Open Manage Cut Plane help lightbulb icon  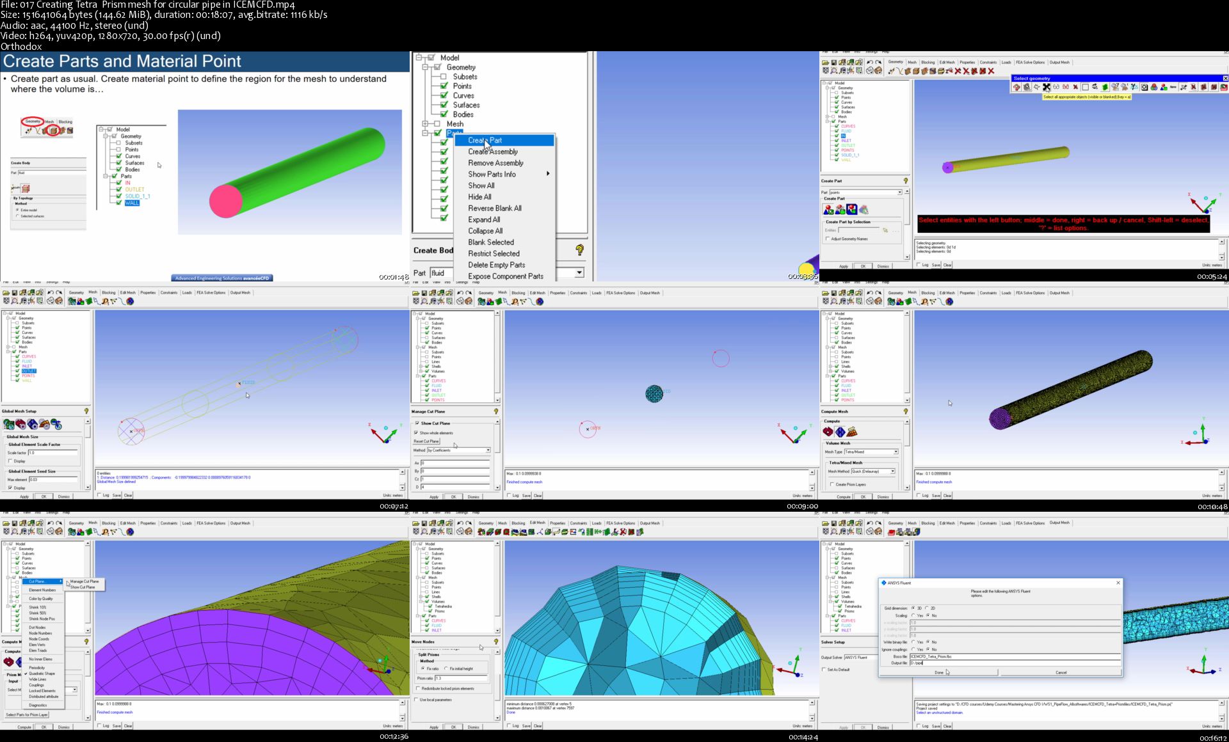[496, 411]
